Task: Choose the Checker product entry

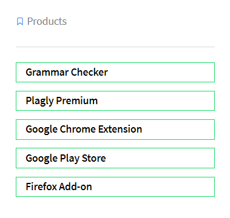Action: point(115,72)
